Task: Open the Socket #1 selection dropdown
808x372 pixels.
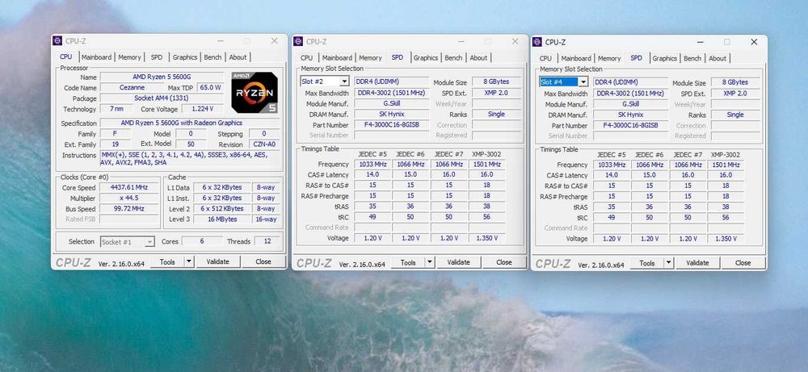Action: click(128, 241)
